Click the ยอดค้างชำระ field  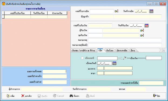[x=55, y=82]
